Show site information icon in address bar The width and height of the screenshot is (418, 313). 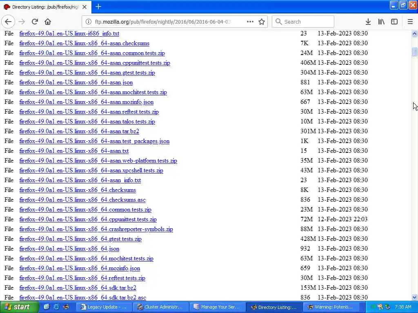(88, 22)
